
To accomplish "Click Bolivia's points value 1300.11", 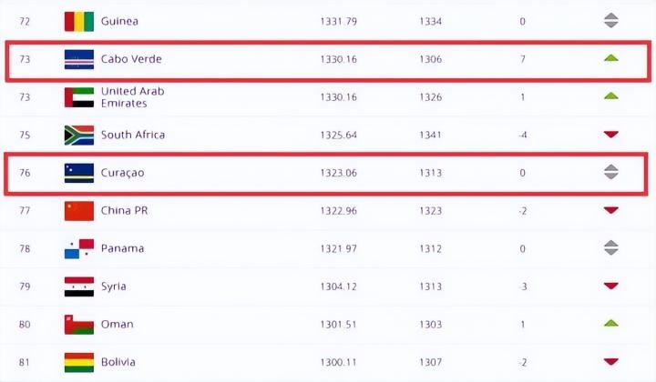I will click(338, 362).
